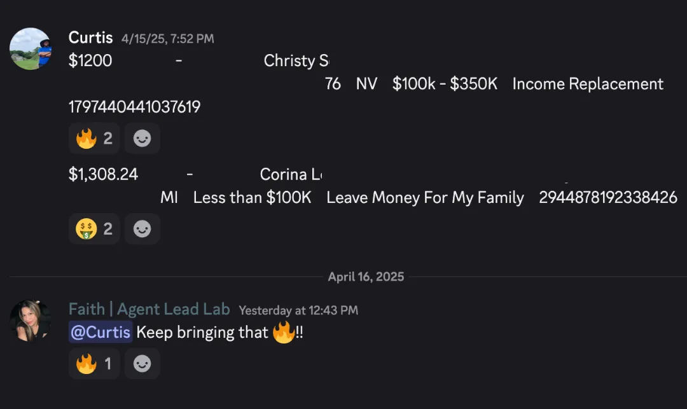Toggle money-mouth reaction on the $1,308.24 message
This screenshot has height=409, width=687.
click(94, 229)
